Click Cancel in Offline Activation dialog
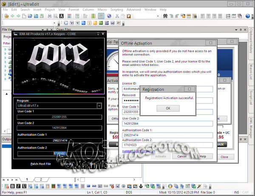255x196 pixels. 182,156
